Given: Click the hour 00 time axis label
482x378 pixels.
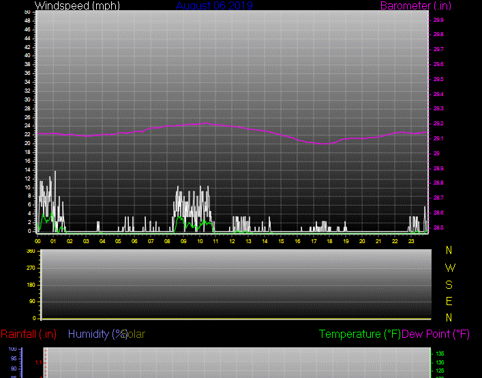Looking at the screenshot, I should 37,241.
